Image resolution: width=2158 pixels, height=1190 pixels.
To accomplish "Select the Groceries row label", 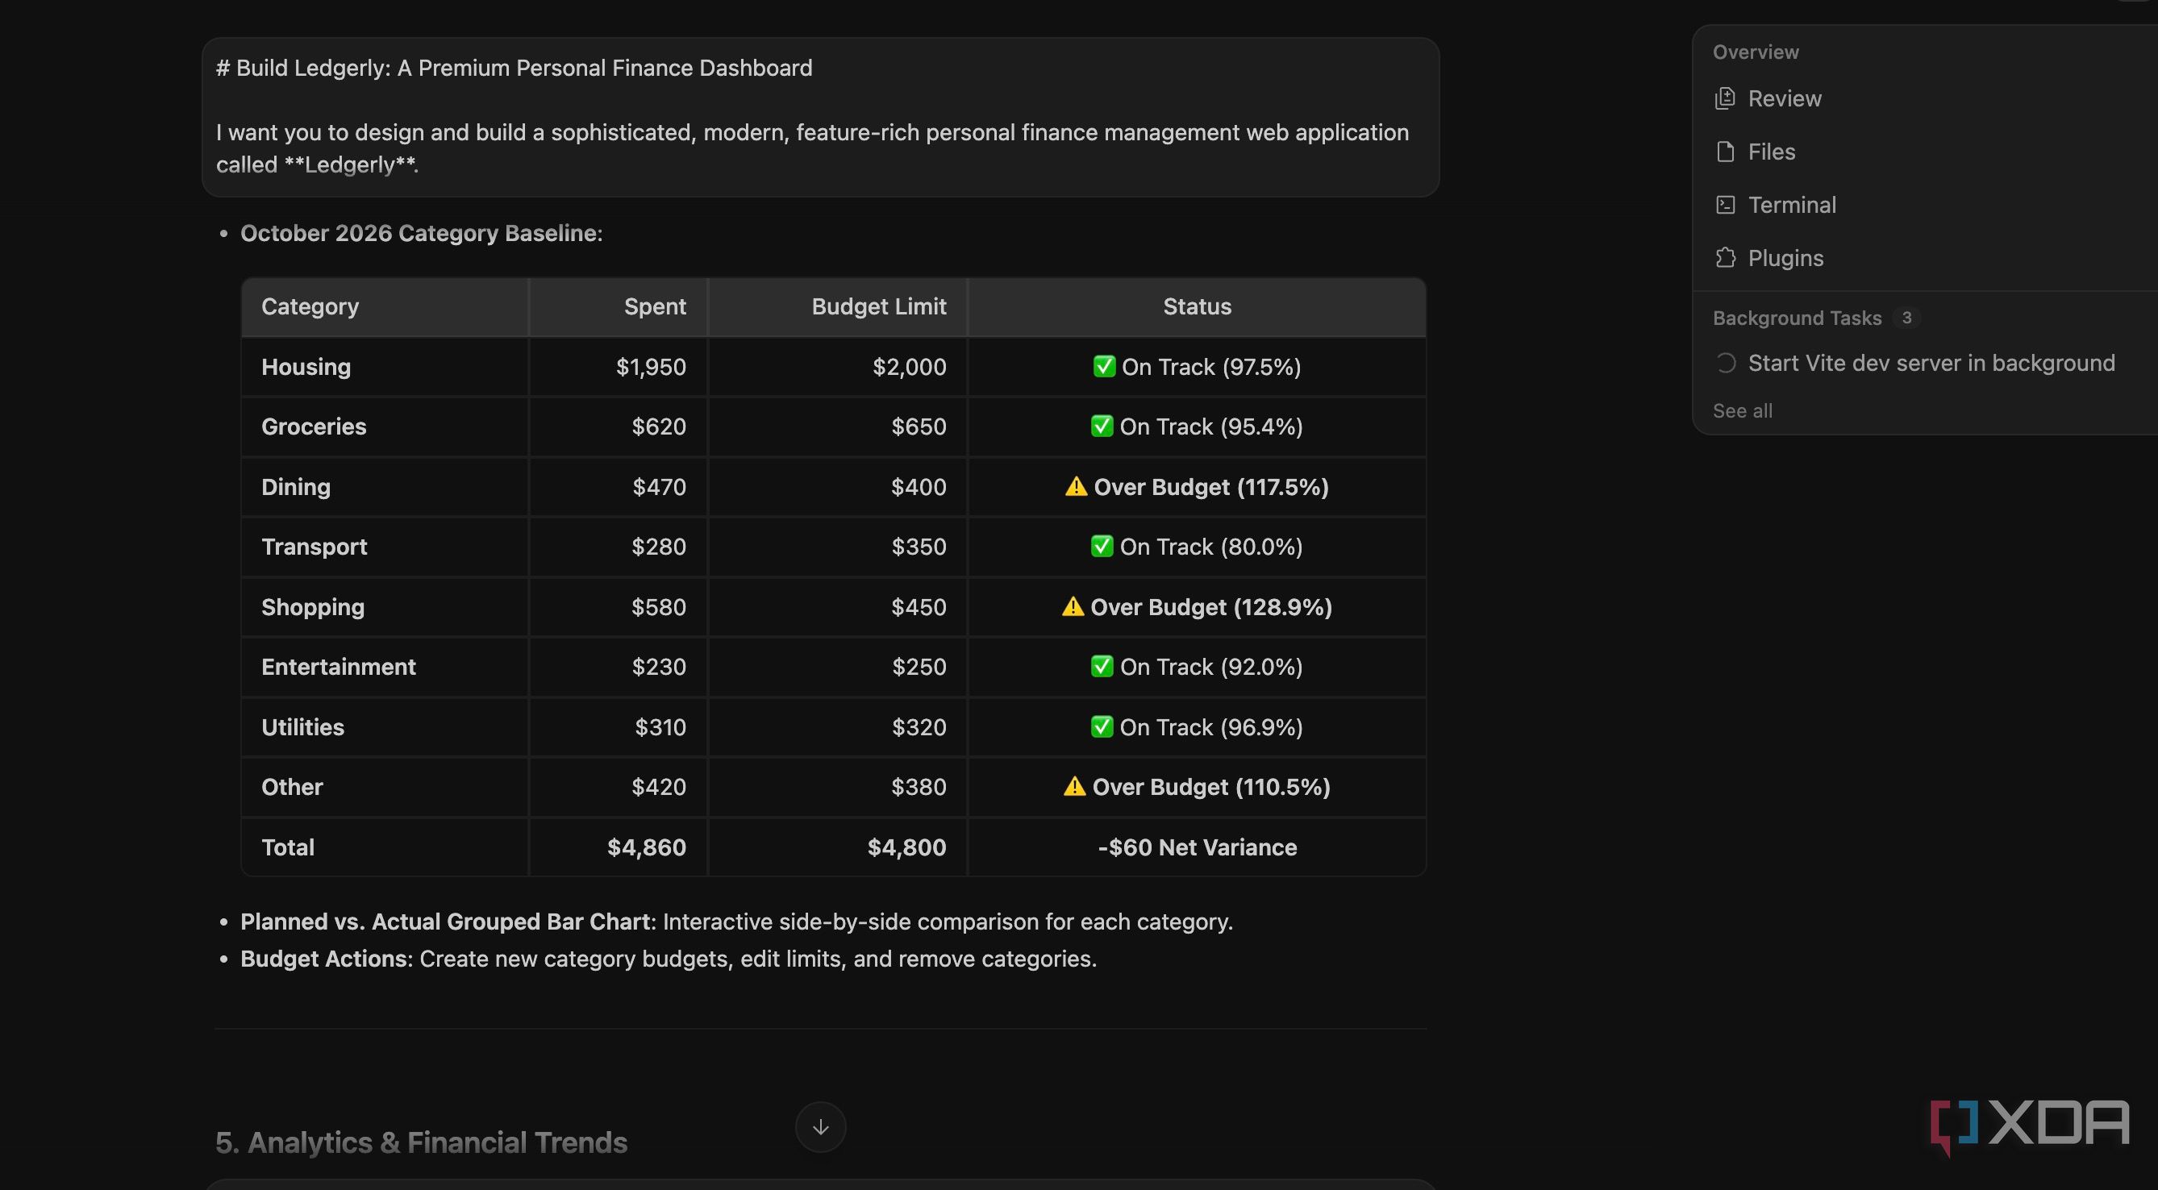I will pos(314,426).
